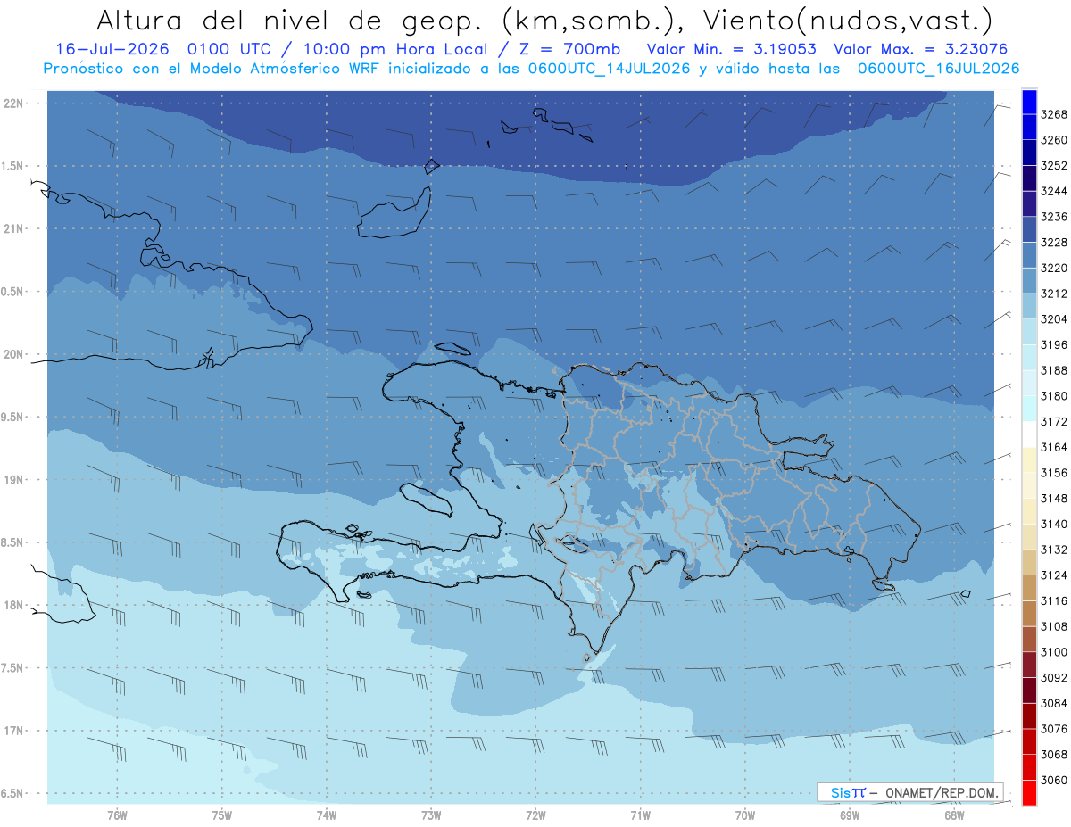1071x827 pixels.
Task: Pick the navy swatch between 3252 and 3244
Action: pos(1028,178)
